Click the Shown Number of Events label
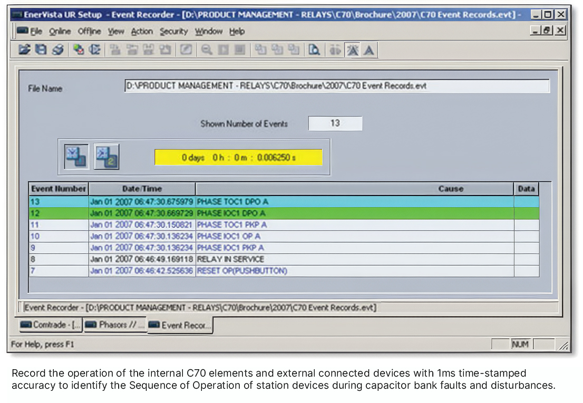Viewport: 583px width, 403px height. pos(244,123)
